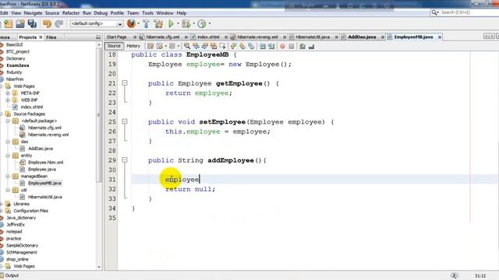The image size is (499, 280).
Task: Click the Stop Macro Recording square icon
Action: 291,47
